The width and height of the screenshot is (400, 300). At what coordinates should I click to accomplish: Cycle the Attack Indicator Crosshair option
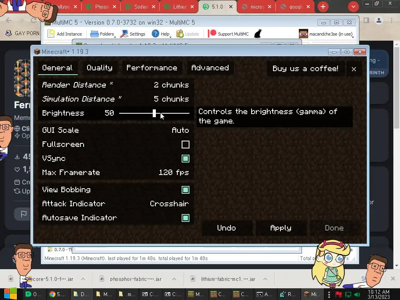point(116,204)
